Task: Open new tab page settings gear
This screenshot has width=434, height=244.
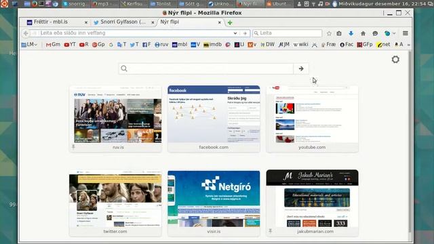Action: (395, 60)
